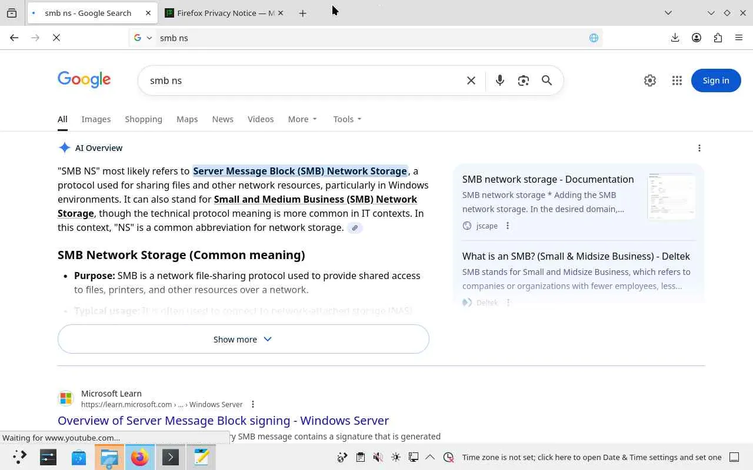Click the Sign in button

point(716,80)
